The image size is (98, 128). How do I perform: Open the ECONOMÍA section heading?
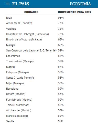(80, 4)
